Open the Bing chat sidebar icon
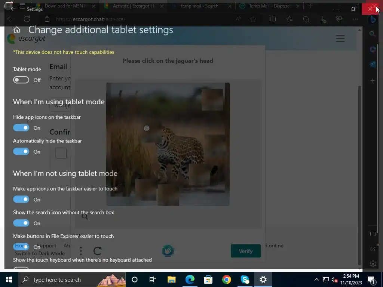 point(373,19)
